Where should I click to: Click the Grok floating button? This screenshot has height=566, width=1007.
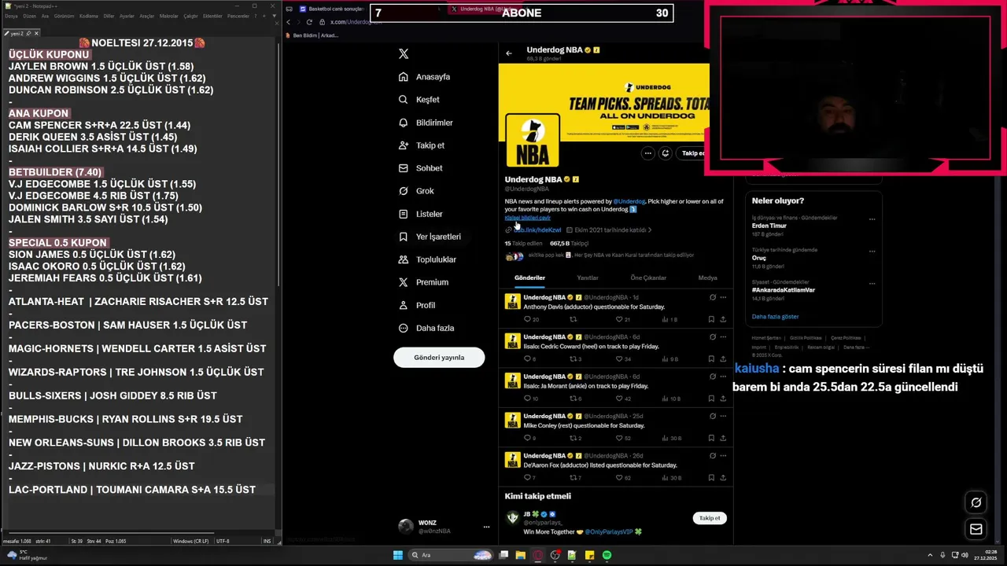tap(976, 502)
